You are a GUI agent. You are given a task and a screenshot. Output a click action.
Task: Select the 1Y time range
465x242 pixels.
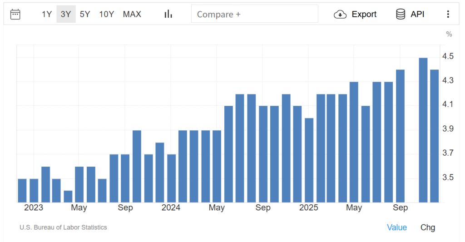tap(47, 14)
